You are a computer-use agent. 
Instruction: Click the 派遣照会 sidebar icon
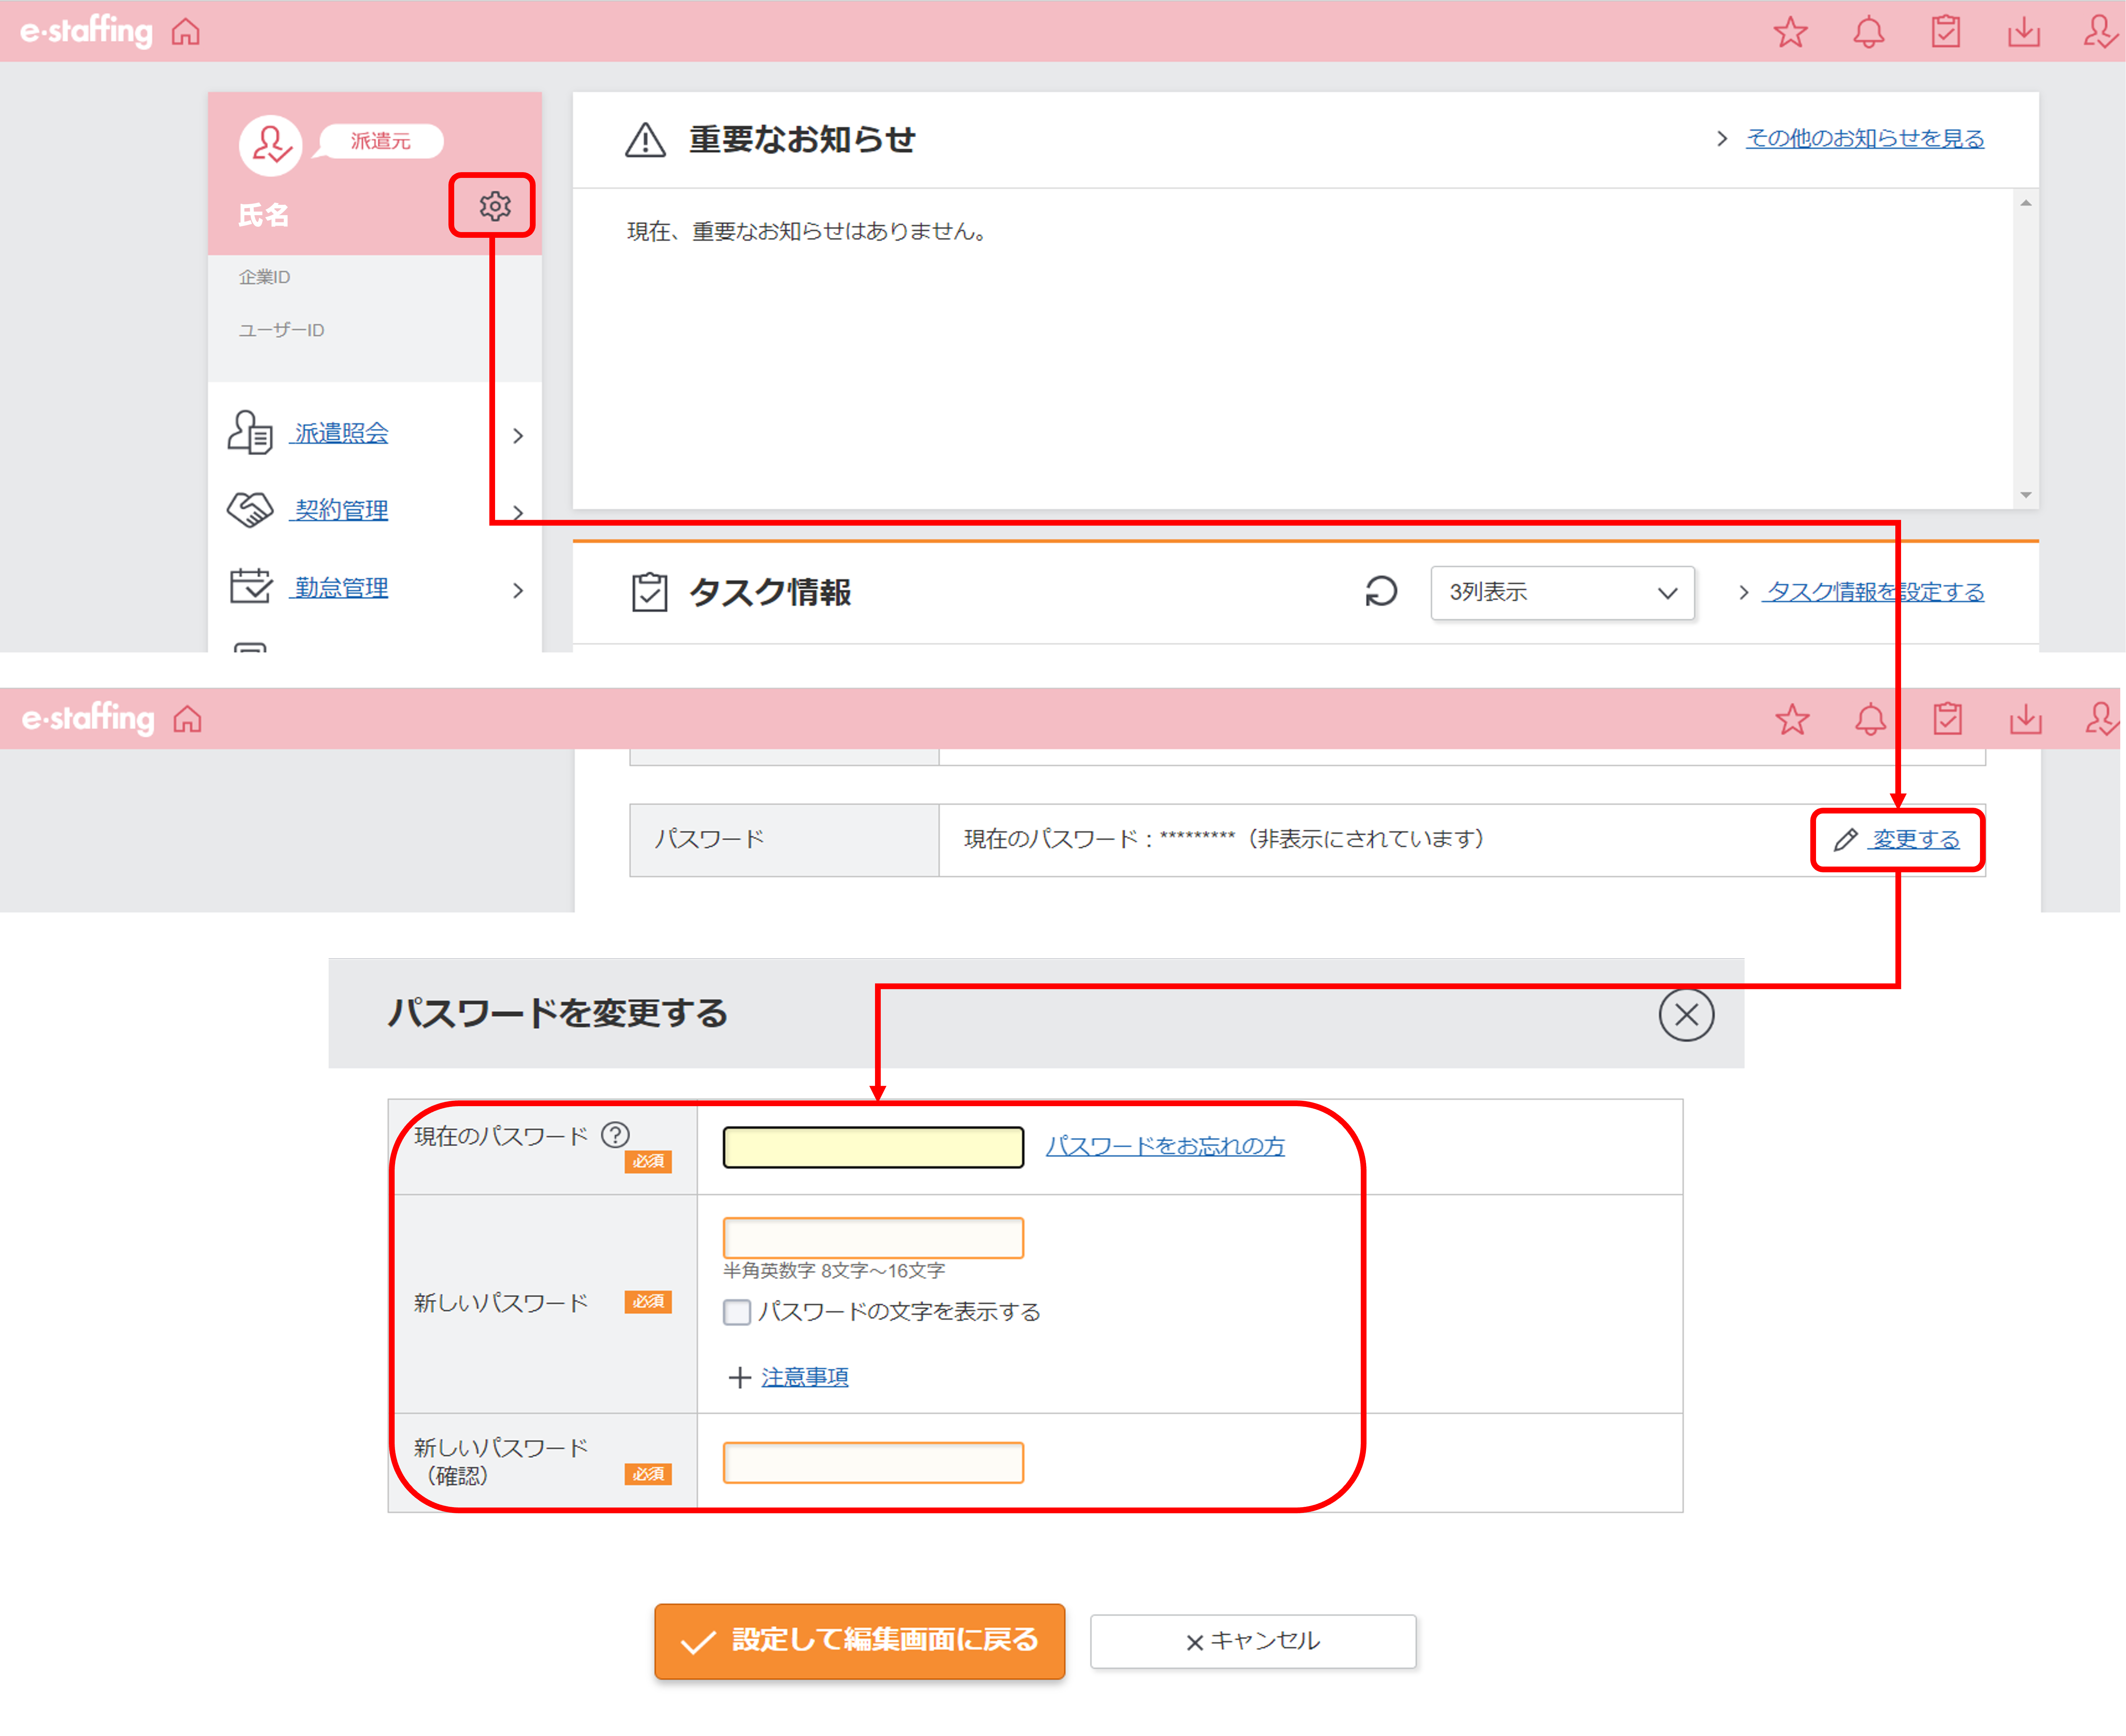click(250, 433)
